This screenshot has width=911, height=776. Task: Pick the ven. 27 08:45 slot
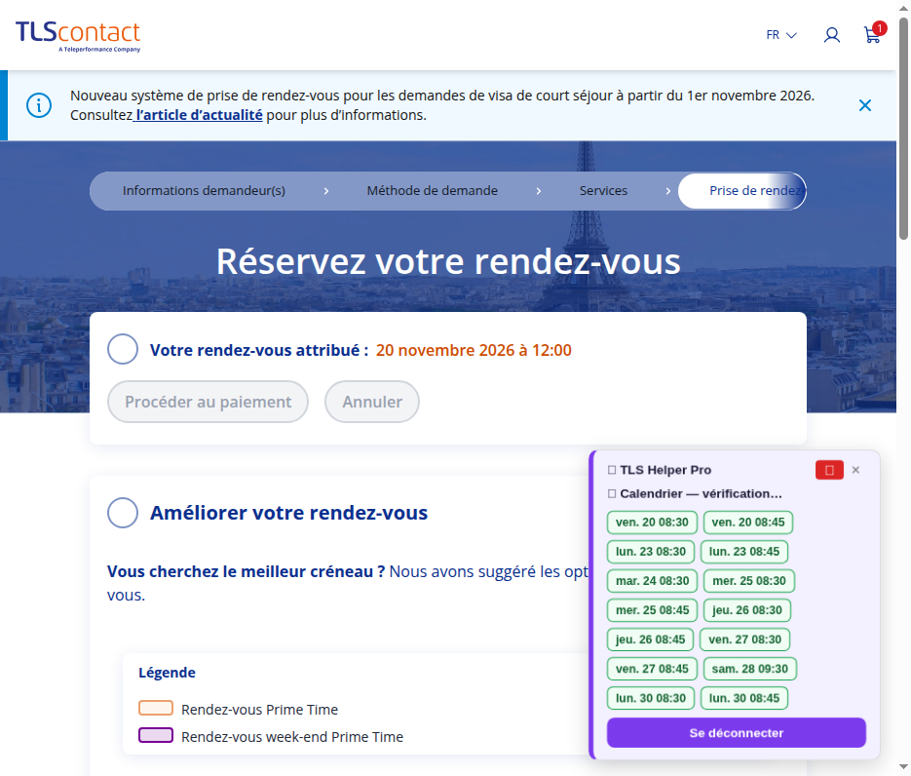coord(652,669)
